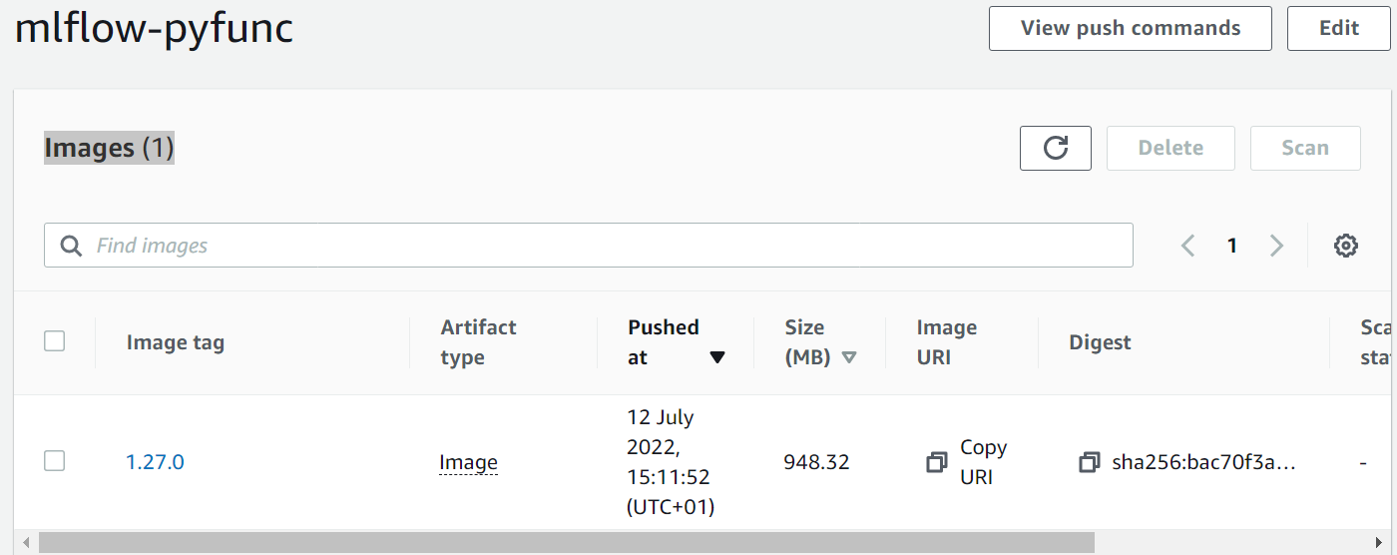Click the Artifact type column header
1397x555 pixels.
(x=478, y=342)
